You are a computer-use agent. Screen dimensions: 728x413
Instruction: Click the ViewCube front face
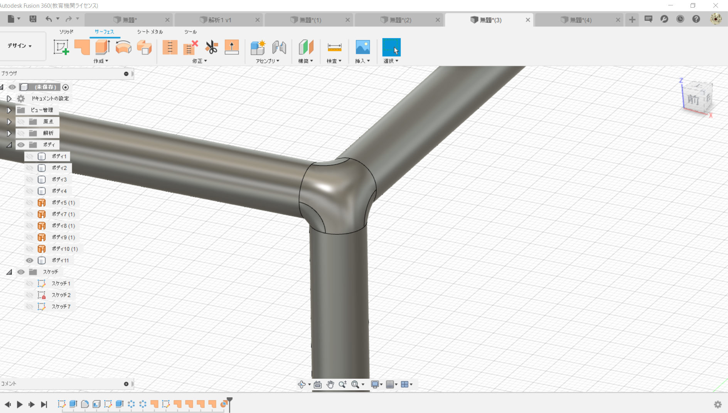tap(694, 100)
